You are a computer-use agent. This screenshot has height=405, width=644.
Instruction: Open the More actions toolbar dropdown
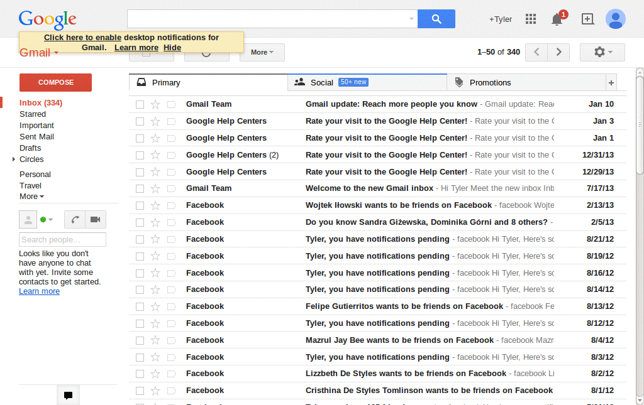click(x=262, y=52)
